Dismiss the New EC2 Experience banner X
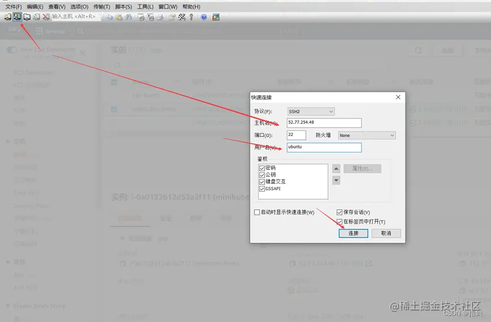 (83, 53)
